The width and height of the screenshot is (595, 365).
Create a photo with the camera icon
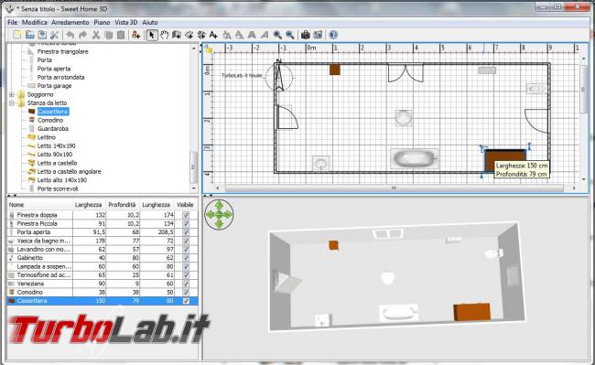tap(306, 35)
